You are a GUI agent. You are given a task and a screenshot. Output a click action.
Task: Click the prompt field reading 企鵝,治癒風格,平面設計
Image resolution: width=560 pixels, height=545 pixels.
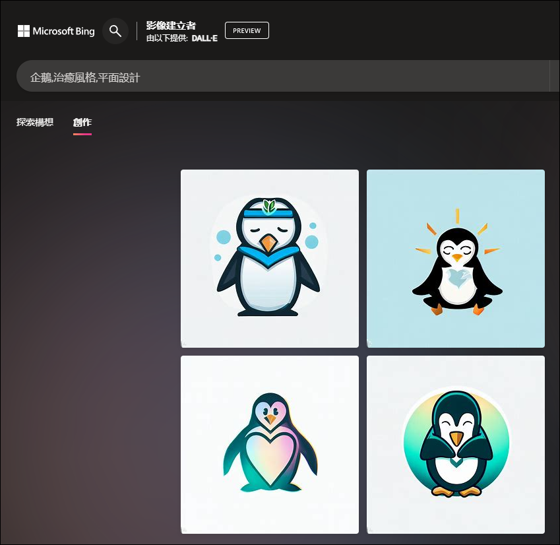pos(283,76)
